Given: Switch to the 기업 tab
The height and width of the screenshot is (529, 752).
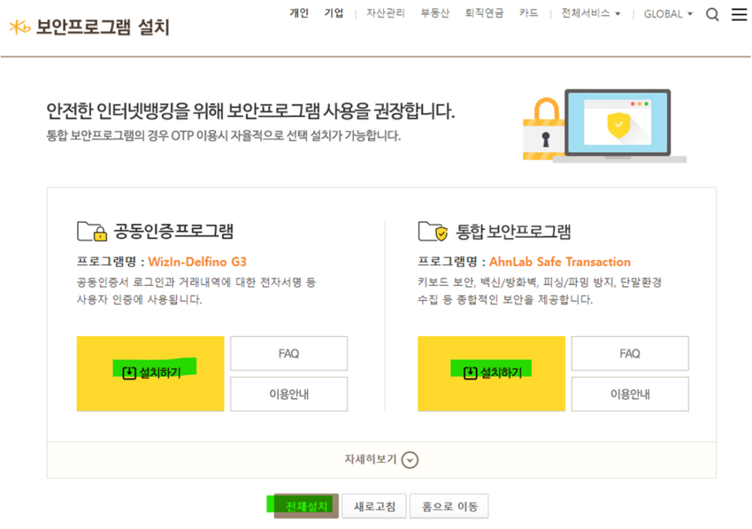Looking at the screenshot, I should 334,13.
